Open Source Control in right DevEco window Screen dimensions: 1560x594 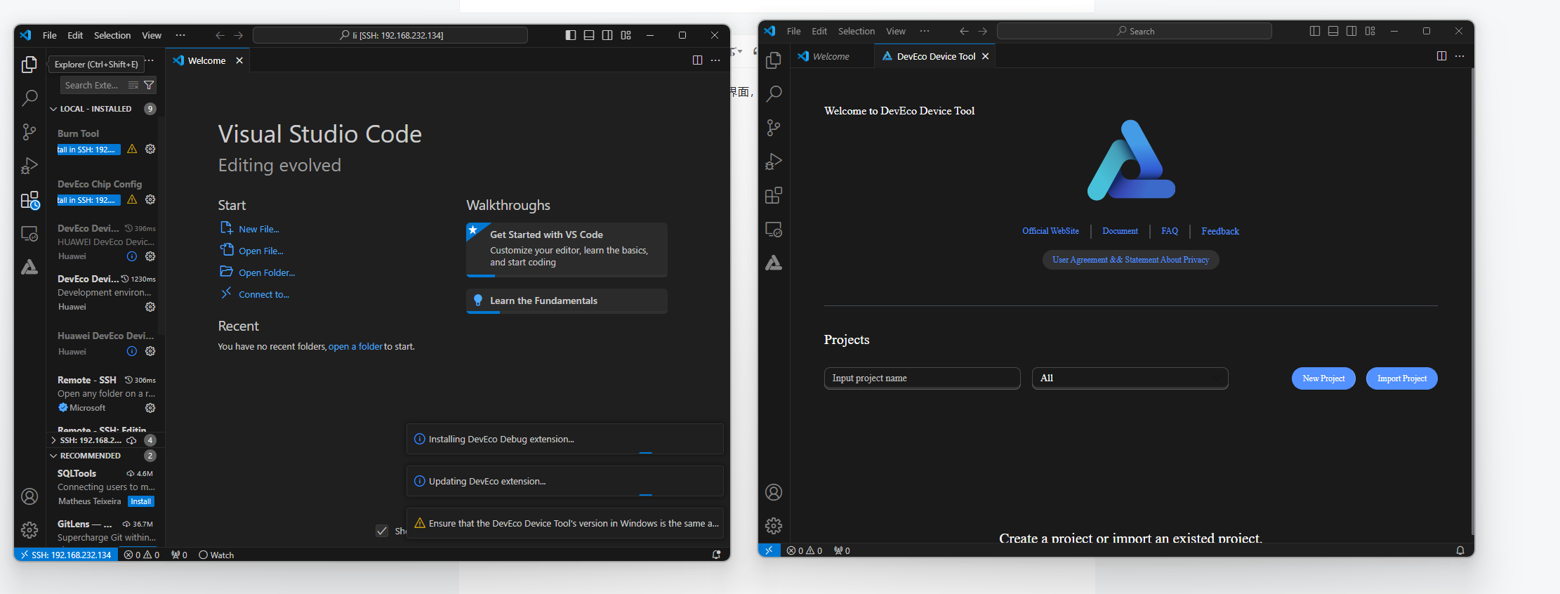click(x=774, y=127)
